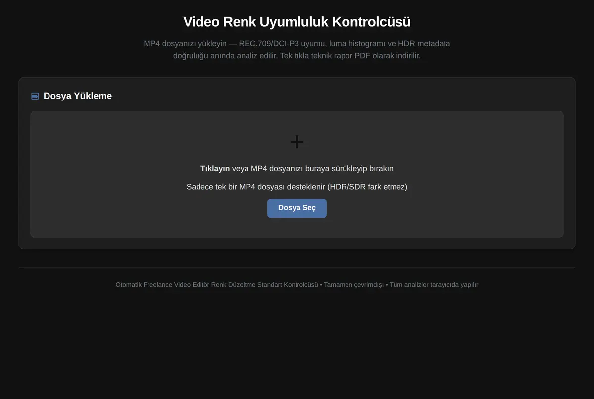Click the Dosya Seç button
Image resolution: width=594 pixels, height=399 pixels.
click(297, 208)
